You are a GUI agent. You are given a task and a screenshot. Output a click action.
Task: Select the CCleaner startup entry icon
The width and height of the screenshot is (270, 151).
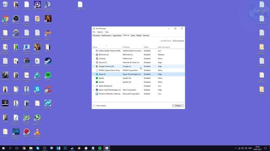97,59
